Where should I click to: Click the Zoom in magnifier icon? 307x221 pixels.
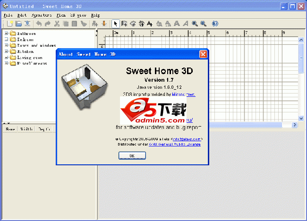tap(195, 24)
